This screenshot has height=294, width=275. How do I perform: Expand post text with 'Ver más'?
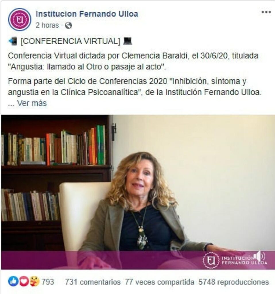32,103
